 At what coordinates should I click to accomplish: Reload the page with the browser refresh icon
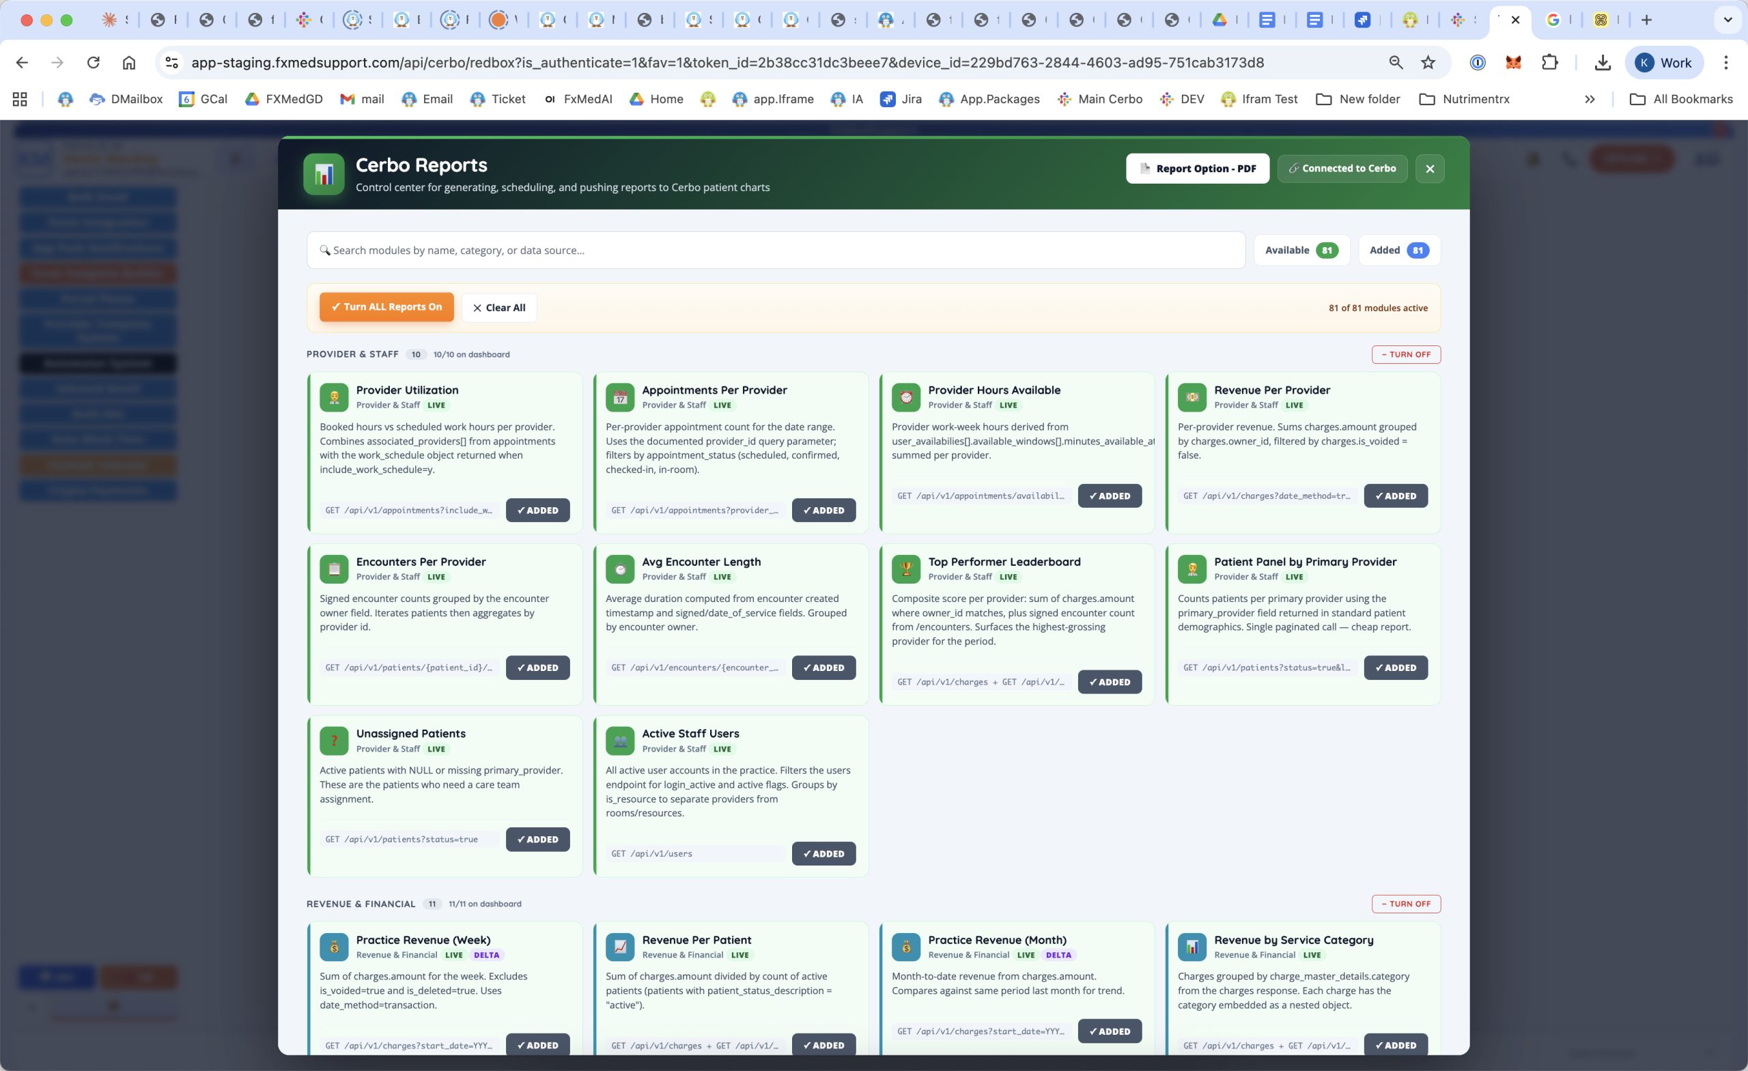point(93,62)
